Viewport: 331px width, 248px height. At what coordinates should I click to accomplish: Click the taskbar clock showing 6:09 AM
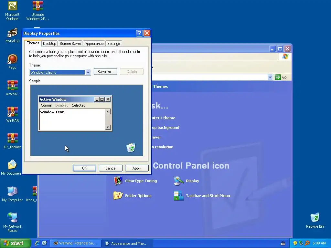tap(319, 243)
